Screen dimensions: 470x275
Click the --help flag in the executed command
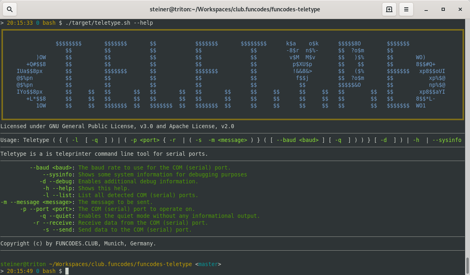tap(143, 23)
